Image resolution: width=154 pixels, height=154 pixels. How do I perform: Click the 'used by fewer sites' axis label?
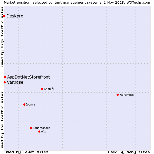click(26, 152)
